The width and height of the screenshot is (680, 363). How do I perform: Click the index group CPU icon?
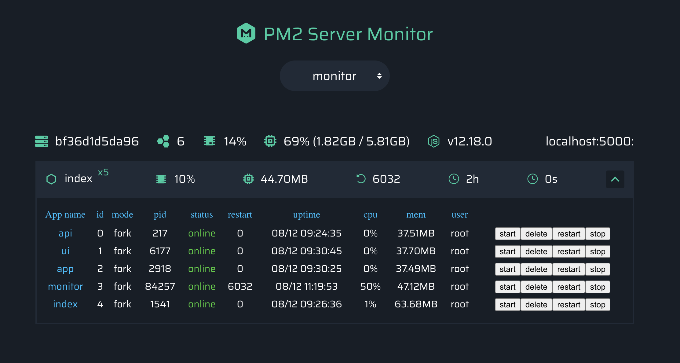tap(161, 179)
